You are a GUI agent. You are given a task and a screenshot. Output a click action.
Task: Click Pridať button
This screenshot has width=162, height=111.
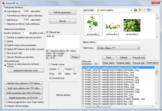pos(109,57)
